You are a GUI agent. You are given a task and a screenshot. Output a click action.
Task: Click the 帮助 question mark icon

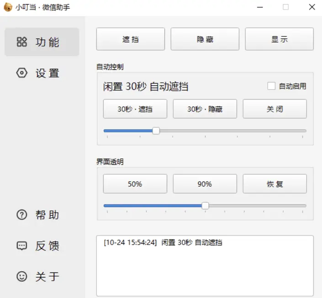[x=22, y=215]
